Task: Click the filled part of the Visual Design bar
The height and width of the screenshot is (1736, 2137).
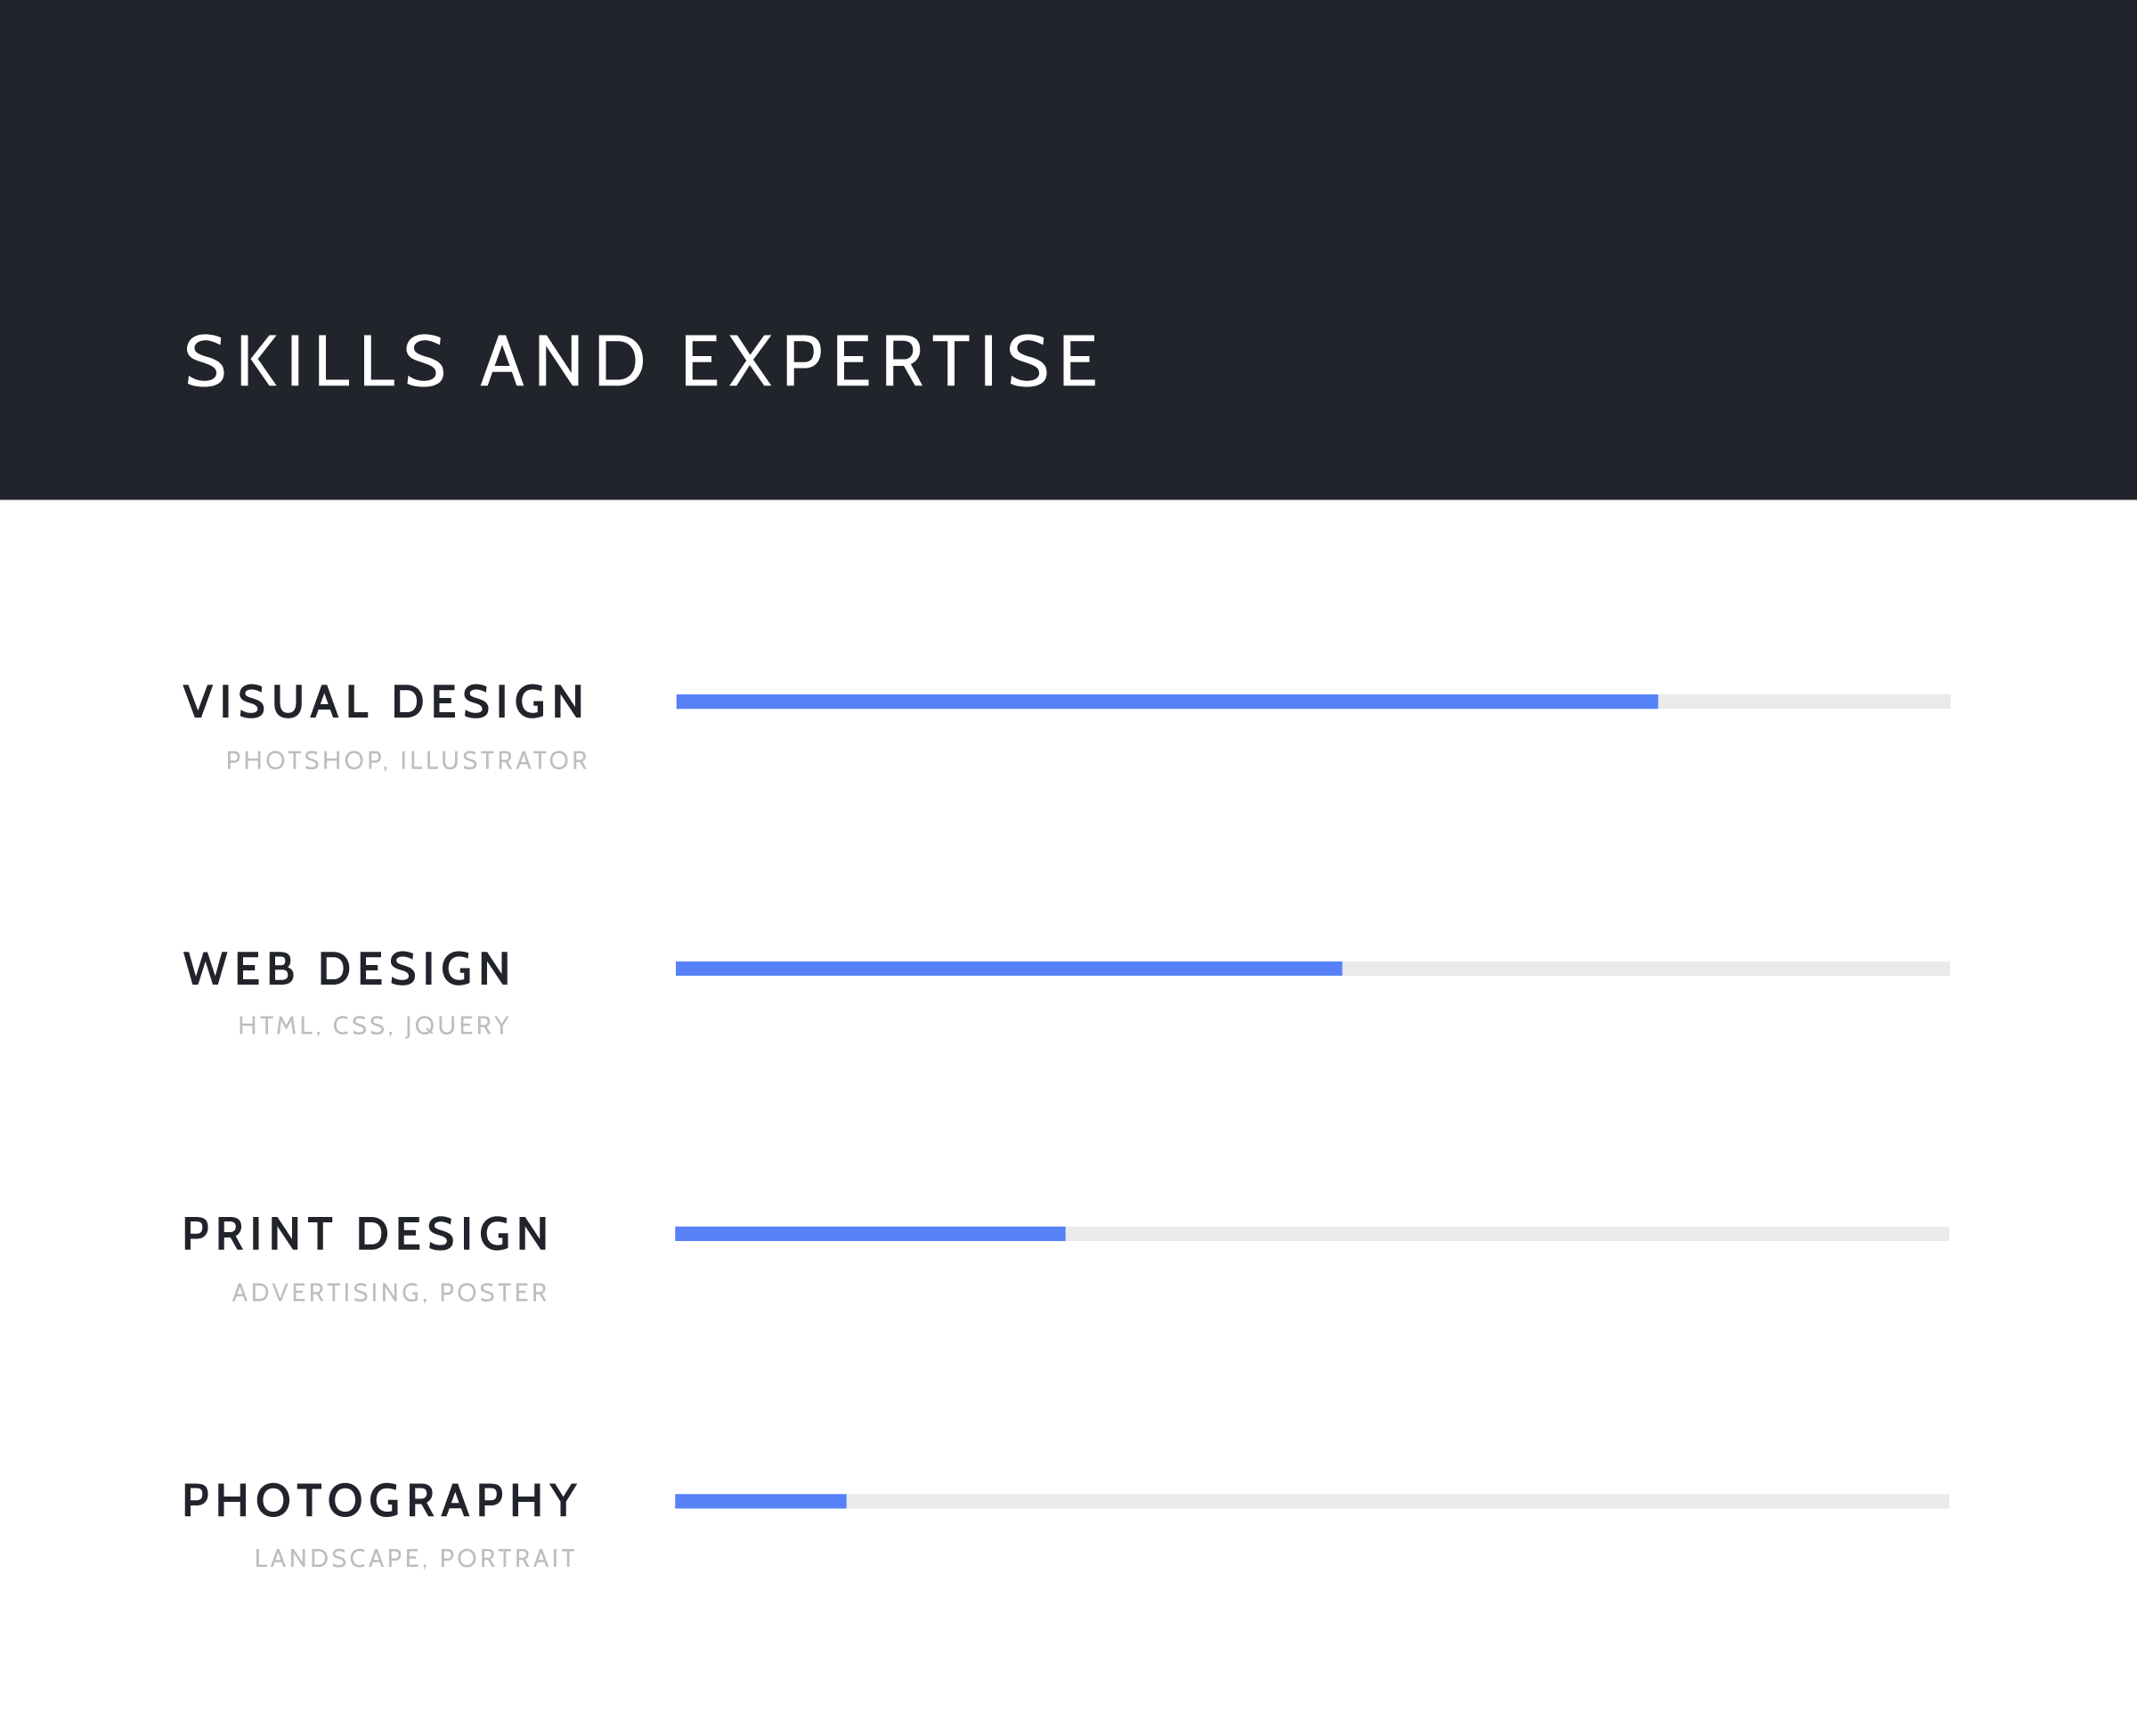Action: point(1167,702)
